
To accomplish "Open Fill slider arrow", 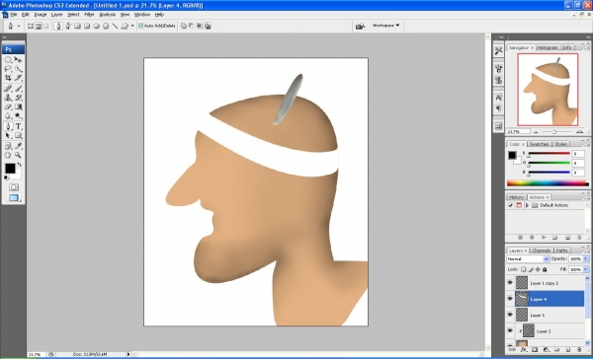I will (x=586, y=269).
